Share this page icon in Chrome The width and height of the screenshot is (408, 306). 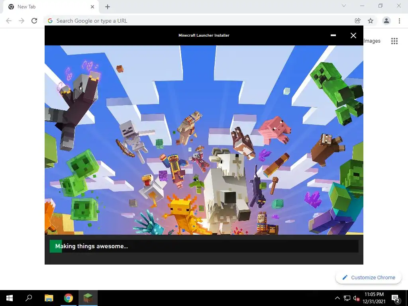pos(357,21)
